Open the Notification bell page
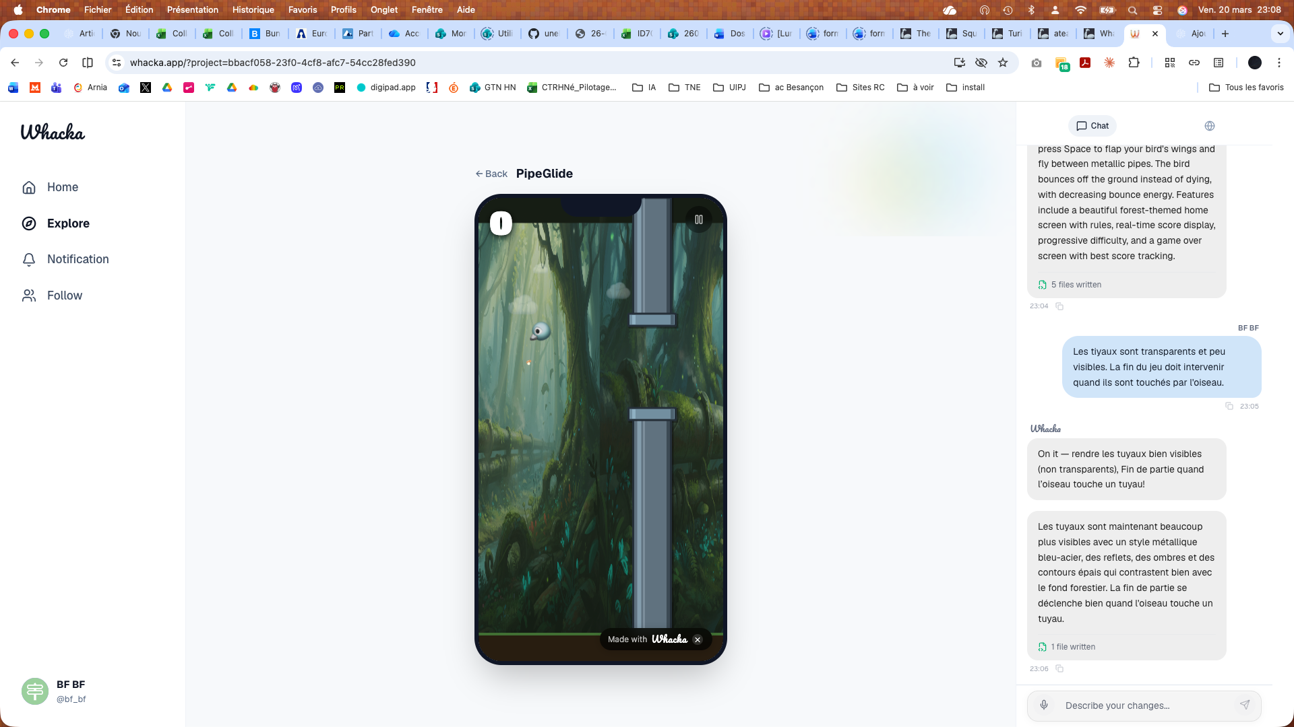 (x=78, y=259)
